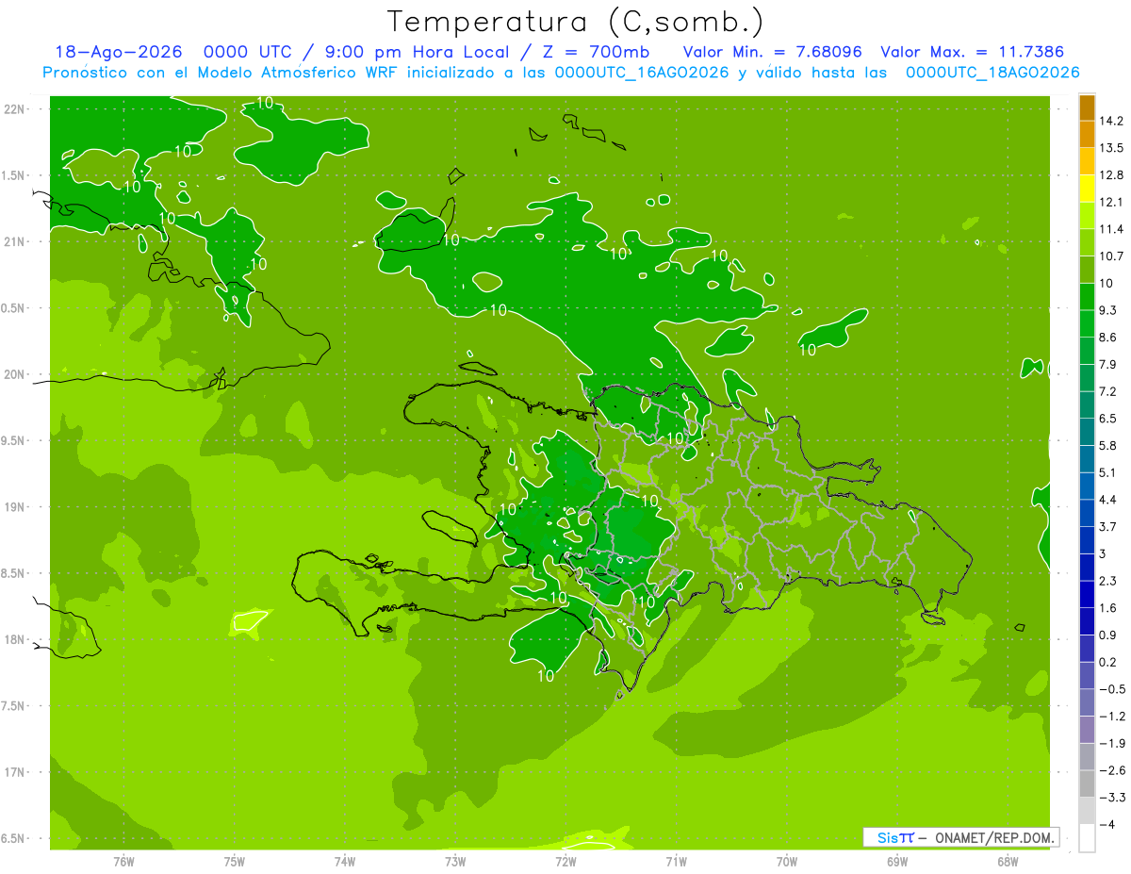
Task: Click the title "Temperatura (C,somb.)"
Action: (x=576, y=22)
